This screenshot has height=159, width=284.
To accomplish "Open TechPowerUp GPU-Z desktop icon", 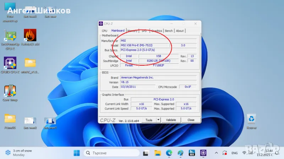I will [10, 35].
